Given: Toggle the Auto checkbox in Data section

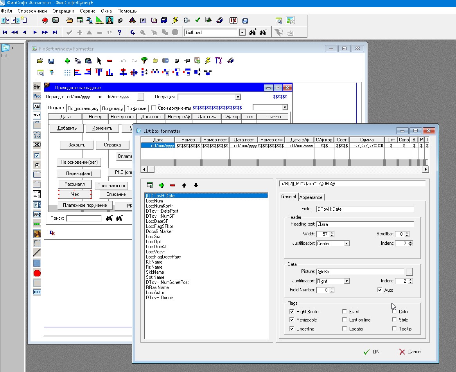Looking at the screenshot, I should tap(380, 290).
